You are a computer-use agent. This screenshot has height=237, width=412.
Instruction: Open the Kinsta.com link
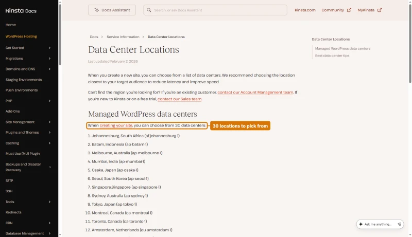(x=305, y=10)
